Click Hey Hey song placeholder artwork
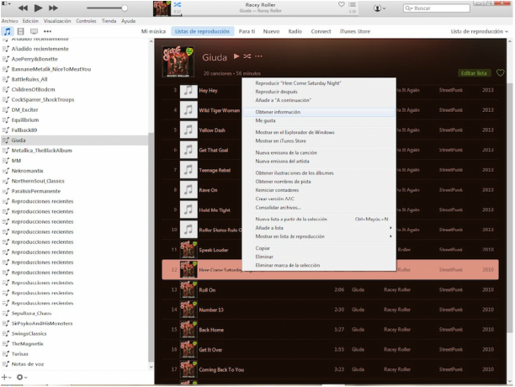 click(188, 90)
